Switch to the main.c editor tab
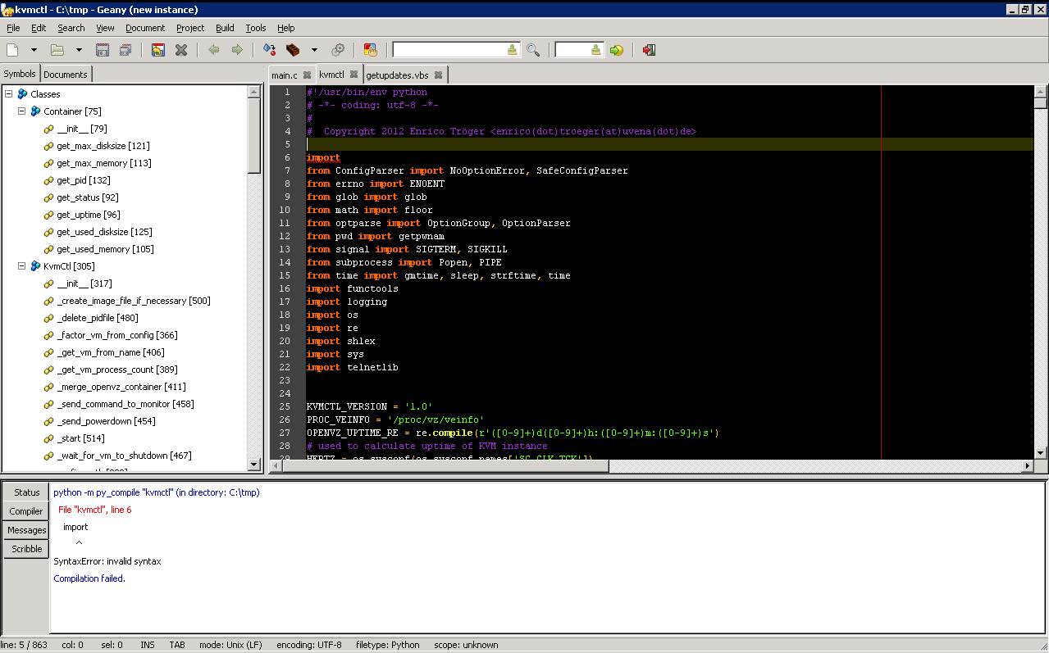The width and height of the screenshot is (1049, 653). coord(285,75)
